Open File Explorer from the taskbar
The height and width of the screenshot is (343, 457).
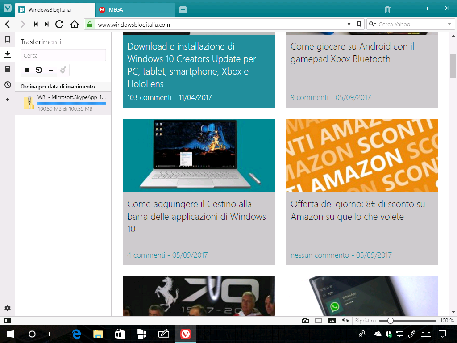coord(98,334)
